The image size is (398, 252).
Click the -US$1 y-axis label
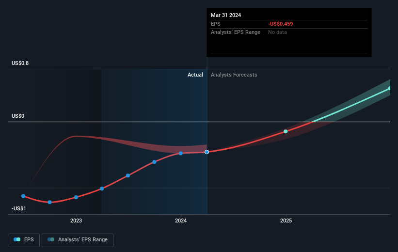[19, 208]
